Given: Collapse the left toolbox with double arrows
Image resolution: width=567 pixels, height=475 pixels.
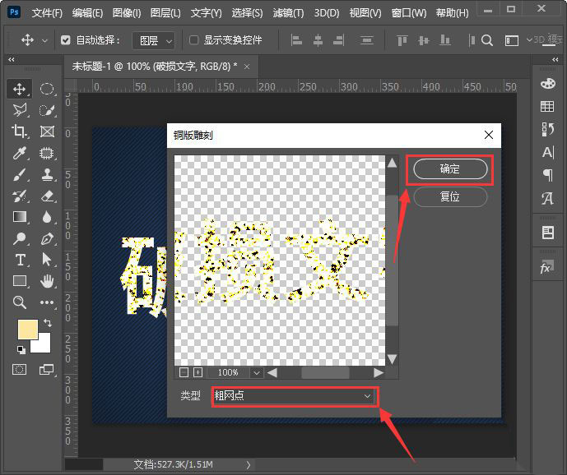Looking at the screenshot, I should pos(12,59).
